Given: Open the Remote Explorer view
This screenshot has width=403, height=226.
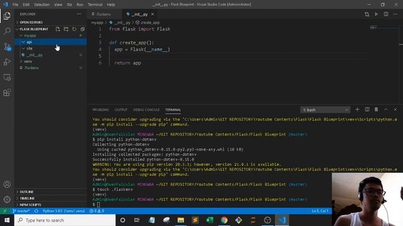Looking at the screenshot, I should click(x=7, y=77).
